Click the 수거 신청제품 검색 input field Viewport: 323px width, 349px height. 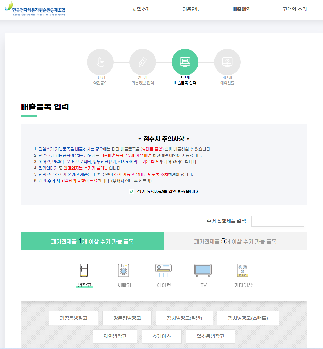[x=278, y=221]
